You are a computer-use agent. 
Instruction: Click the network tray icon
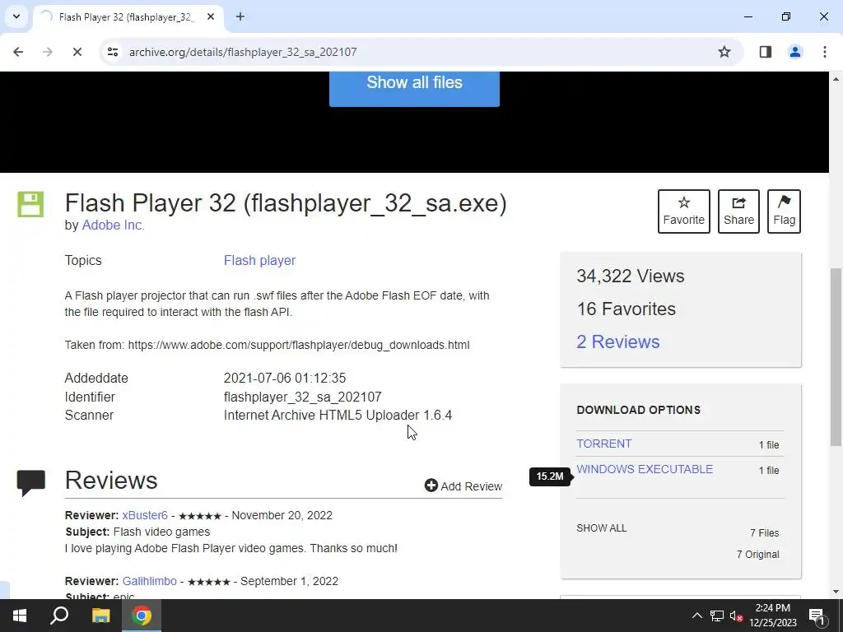717,616
